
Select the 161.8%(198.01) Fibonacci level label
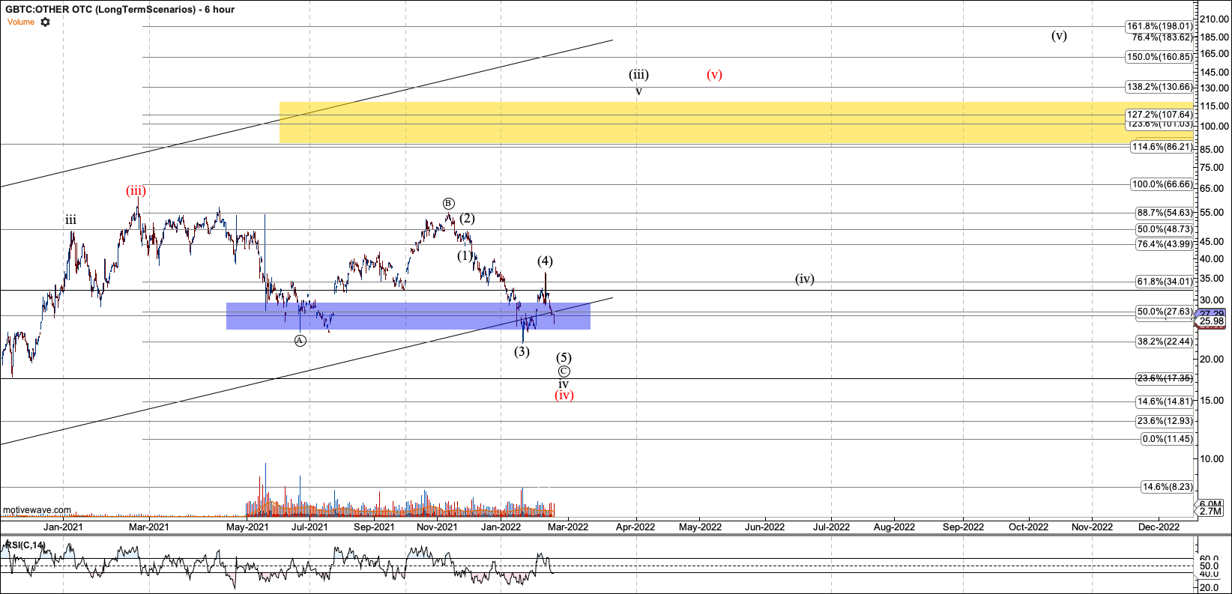tap(1159, 26)
